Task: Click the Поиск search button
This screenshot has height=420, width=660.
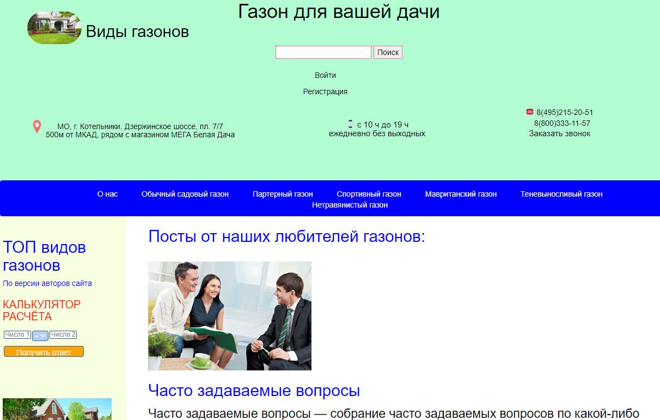Action: coord(388,52)
